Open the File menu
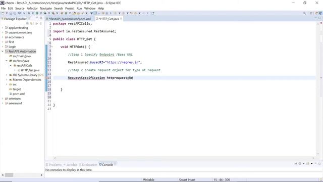Screen dimensions: 323x182 (4, 8)
